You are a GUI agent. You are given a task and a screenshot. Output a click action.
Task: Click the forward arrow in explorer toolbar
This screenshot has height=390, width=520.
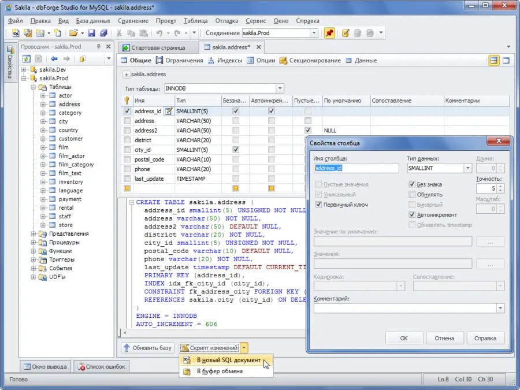(66, 59)
